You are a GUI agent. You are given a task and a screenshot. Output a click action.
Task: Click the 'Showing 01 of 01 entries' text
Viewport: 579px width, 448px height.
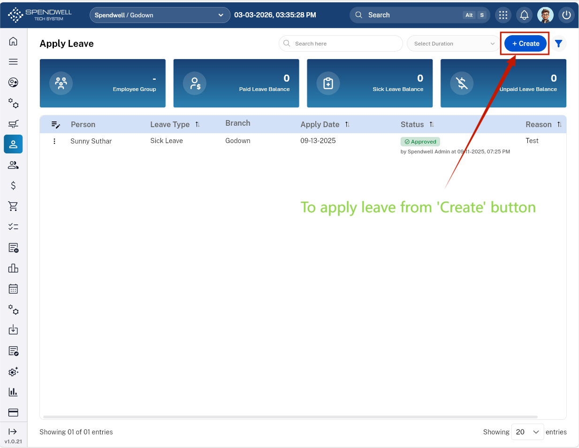click(x=76, y=432)
